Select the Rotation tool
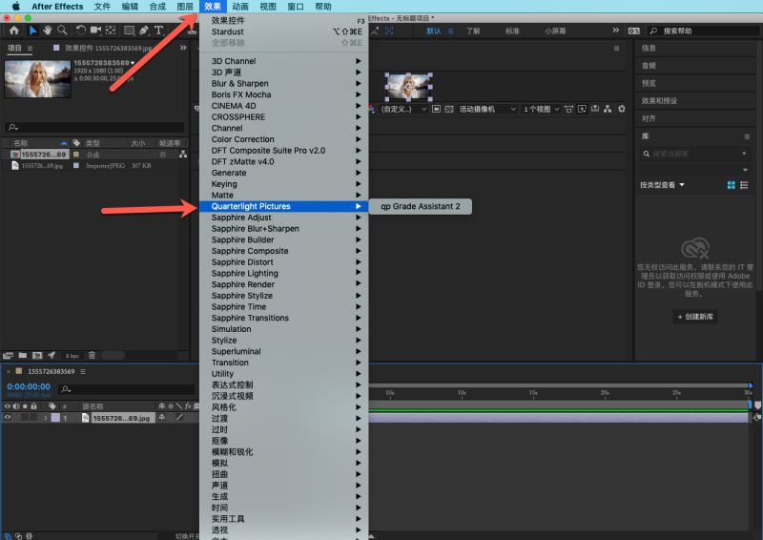Viewport: 763px width, 540px height. tap(81, 31)
